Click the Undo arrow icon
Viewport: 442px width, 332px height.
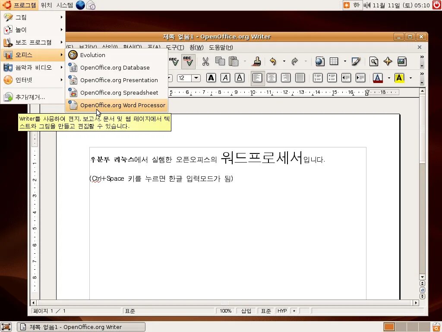pyautogui.click(x=273, y=61)
